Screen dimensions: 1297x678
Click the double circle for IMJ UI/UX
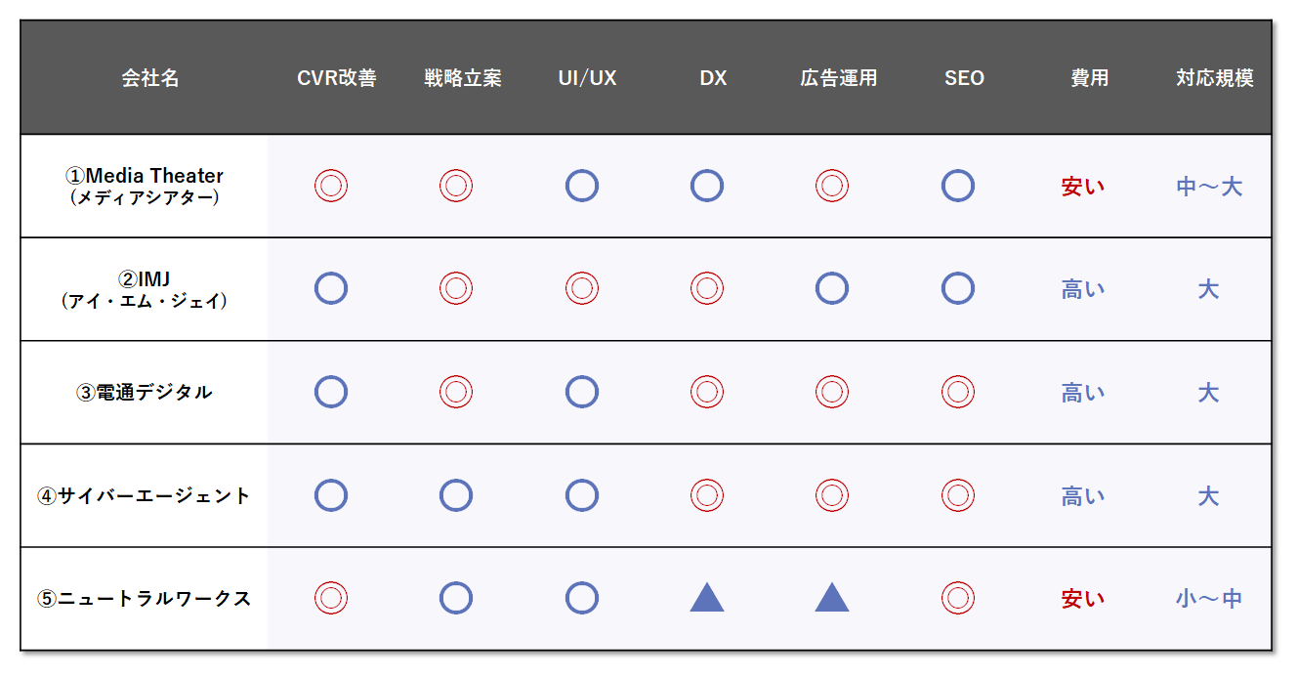click(x=582, y=288)
